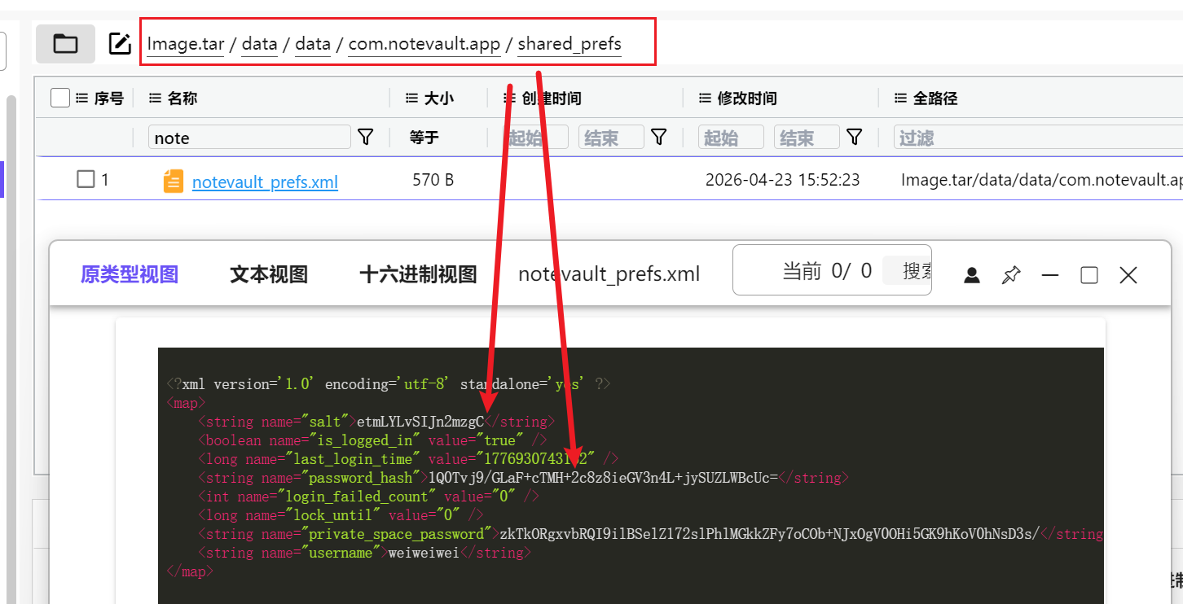Open name column filter funnel
Image resolution: width=1183 pixels, height=604 pixels.
[x=366, y=137]
